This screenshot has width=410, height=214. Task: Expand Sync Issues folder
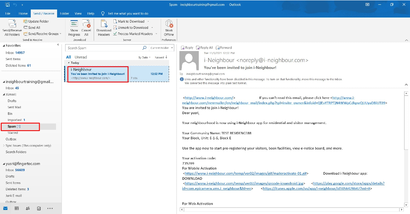point(4,145)
